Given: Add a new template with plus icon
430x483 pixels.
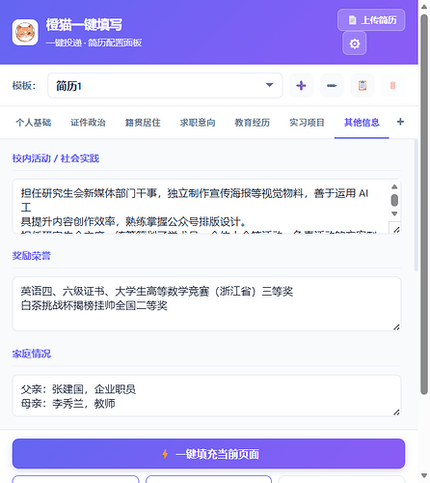Looking at the screenshot, I should tap(301, 85).
